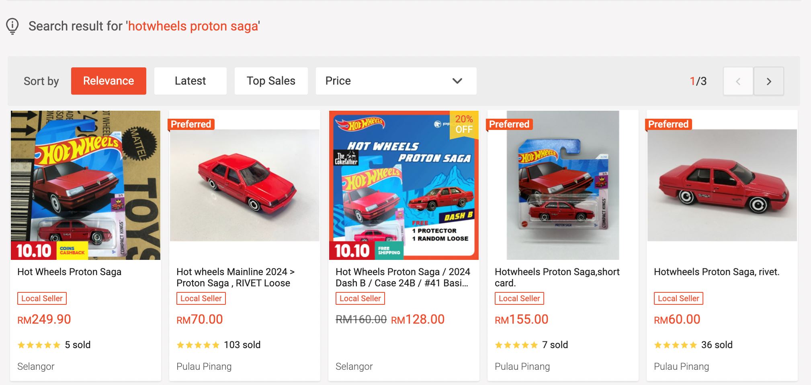Select the Relevance sort option
The image size is (811, 385).
click(x=109, y=81)
